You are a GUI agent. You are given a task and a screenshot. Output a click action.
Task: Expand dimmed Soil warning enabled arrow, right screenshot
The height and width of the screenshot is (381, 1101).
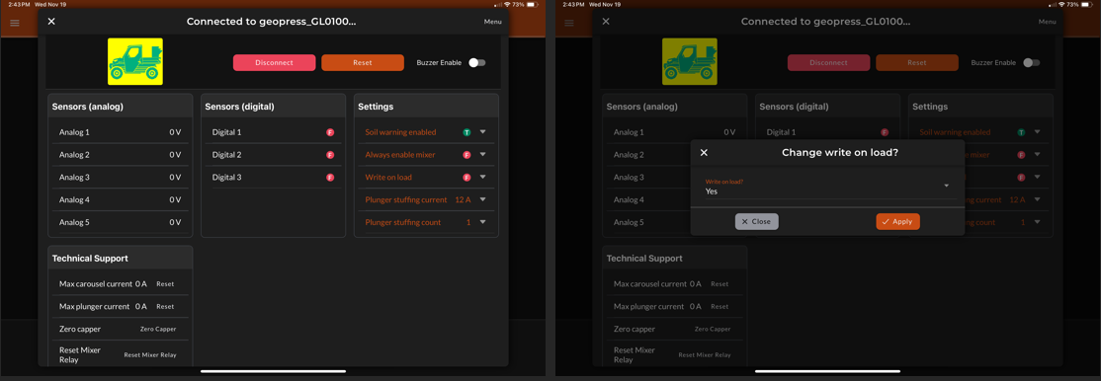click(x=1038, y=132)
